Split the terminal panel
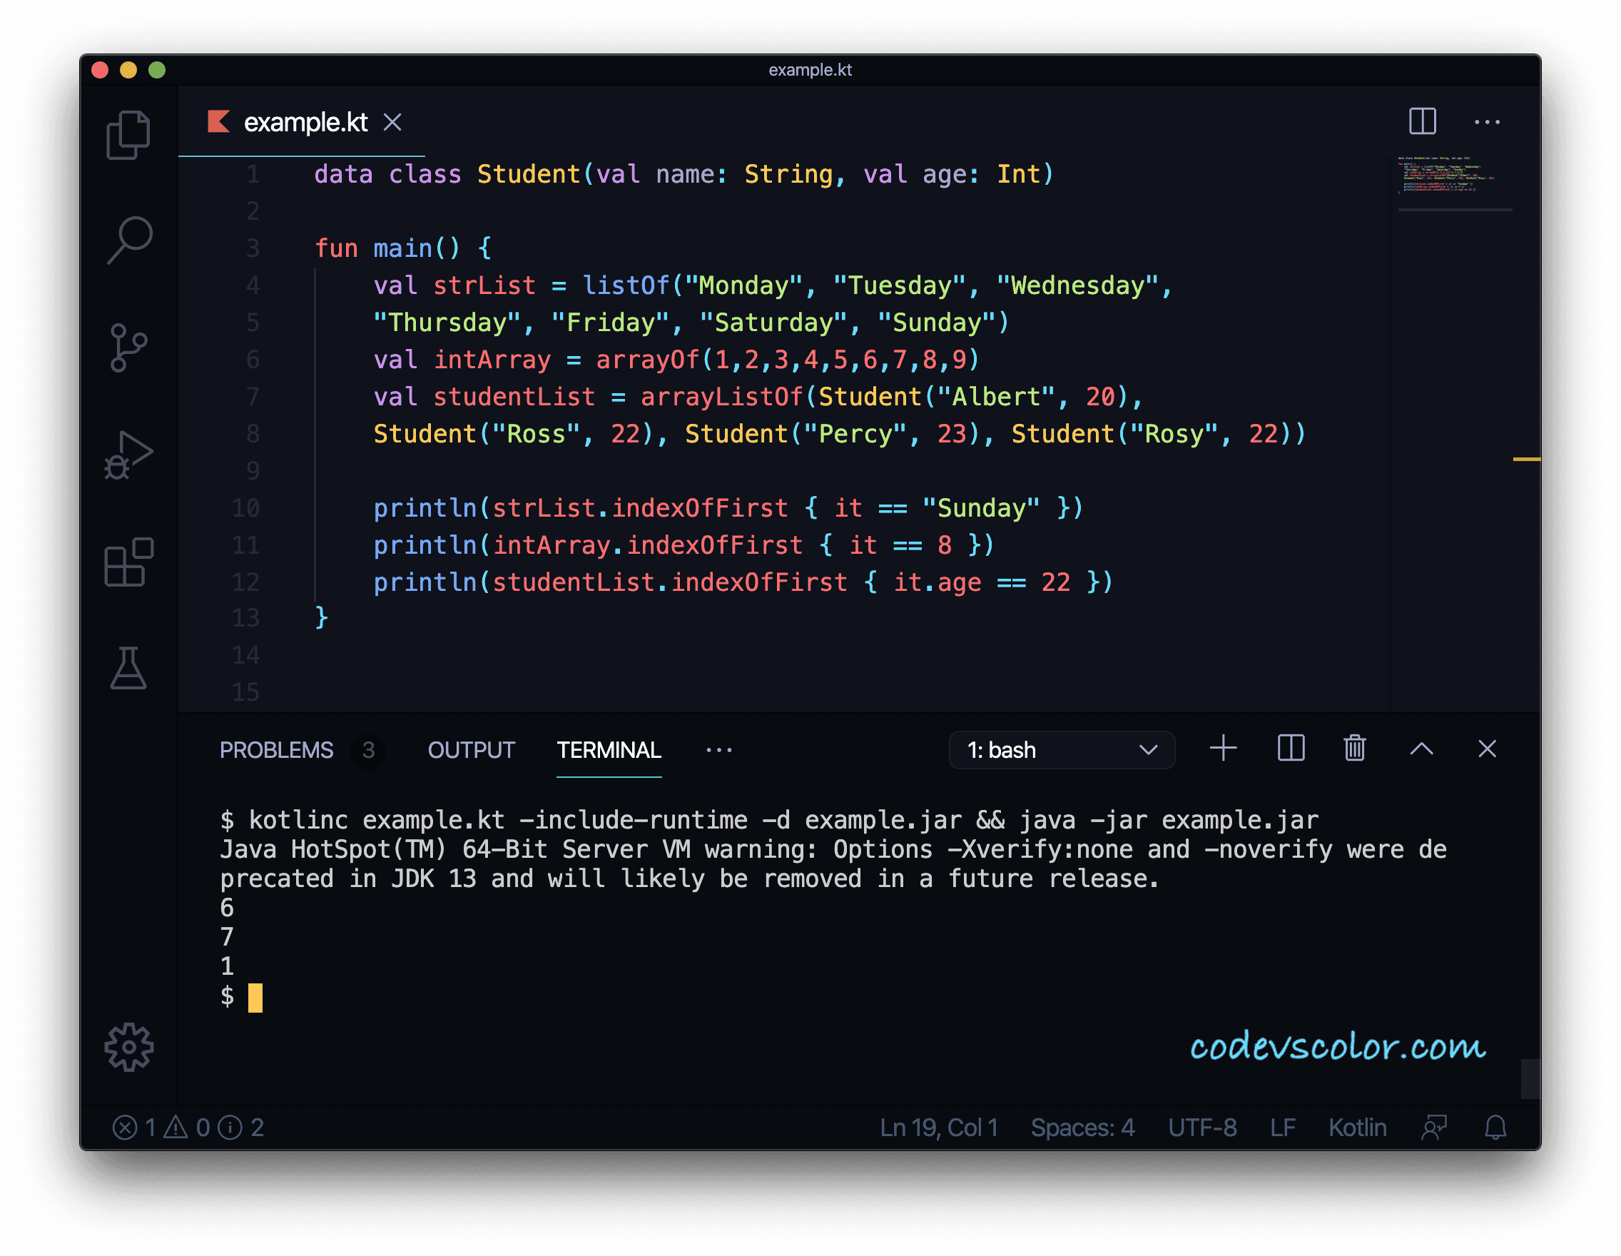Viewport: 1621px width, 1256px height. pyautogui.click(x=1291, y=749)
